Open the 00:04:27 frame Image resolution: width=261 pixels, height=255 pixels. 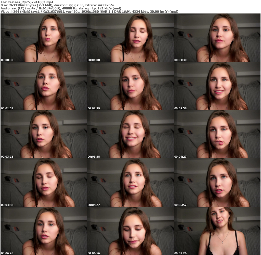217,134
